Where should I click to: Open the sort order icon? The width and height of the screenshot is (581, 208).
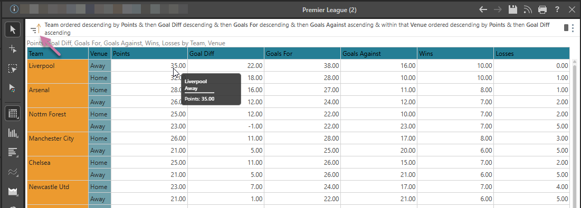[x=35, y=29]
